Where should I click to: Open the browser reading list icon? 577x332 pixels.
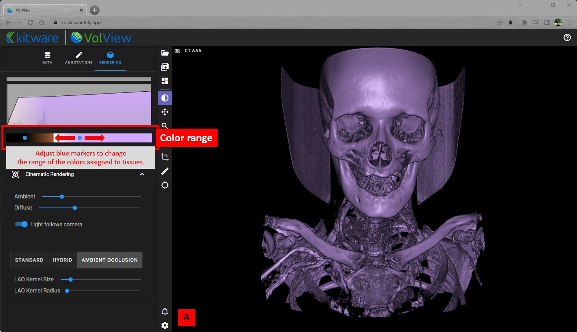[x=536, y=22]
